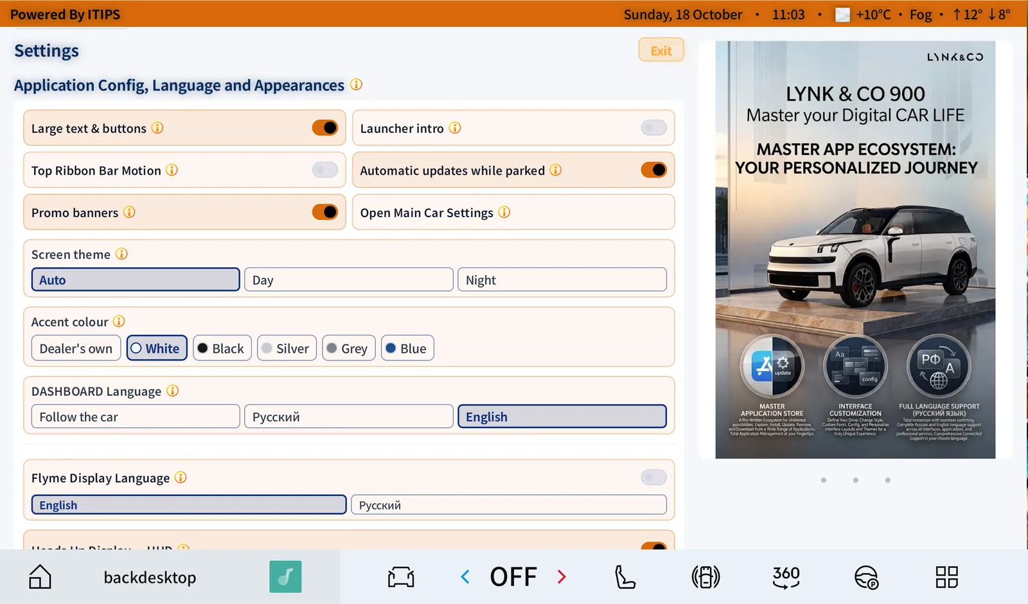Show info for Large text & buttons

coord(157,128)
